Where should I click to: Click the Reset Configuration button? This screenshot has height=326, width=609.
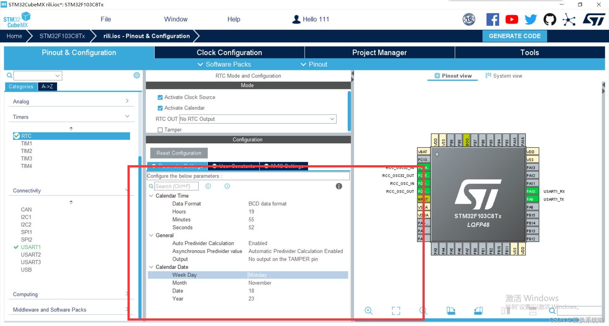[x=179, y=153]
